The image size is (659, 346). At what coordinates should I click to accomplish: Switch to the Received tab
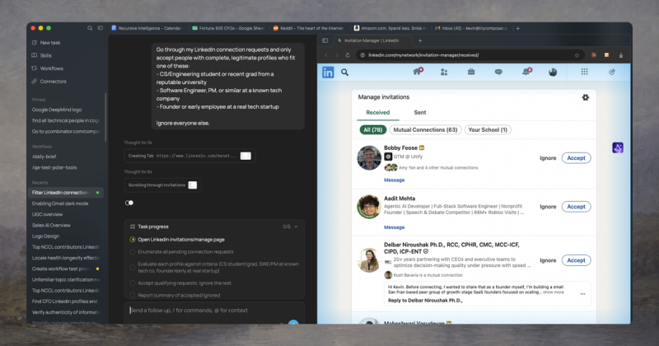378,113
